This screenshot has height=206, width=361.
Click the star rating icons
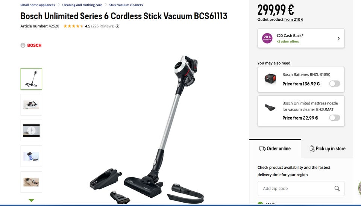pos(73,26)
